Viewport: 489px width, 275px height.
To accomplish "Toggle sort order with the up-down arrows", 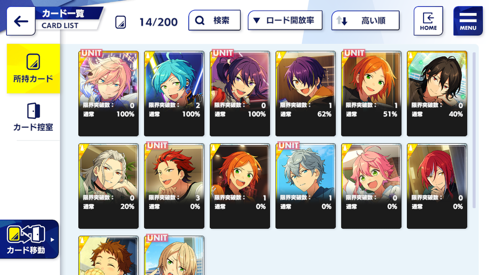I will (342, 21).
